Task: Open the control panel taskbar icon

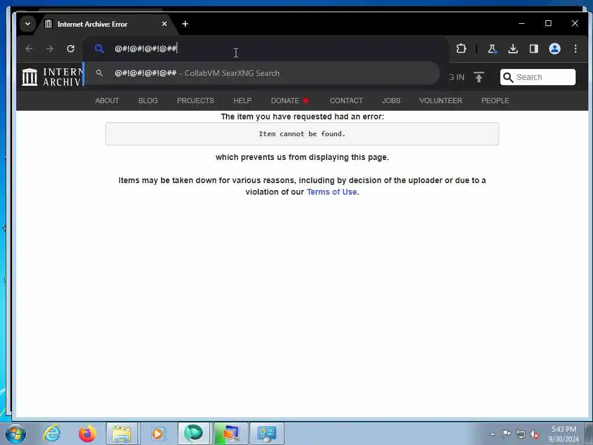Action: tap(266, 433)
